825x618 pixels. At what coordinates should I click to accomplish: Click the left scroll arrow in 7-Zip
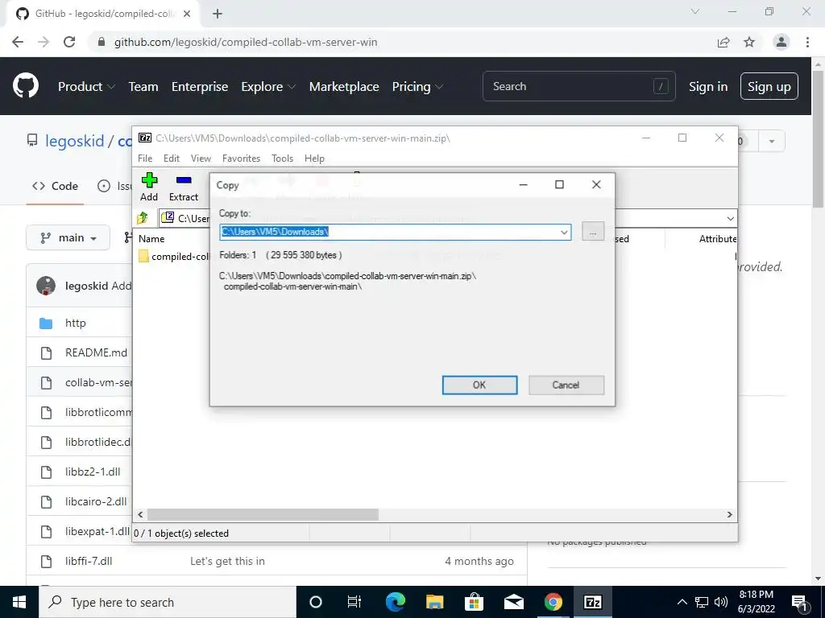140,514
